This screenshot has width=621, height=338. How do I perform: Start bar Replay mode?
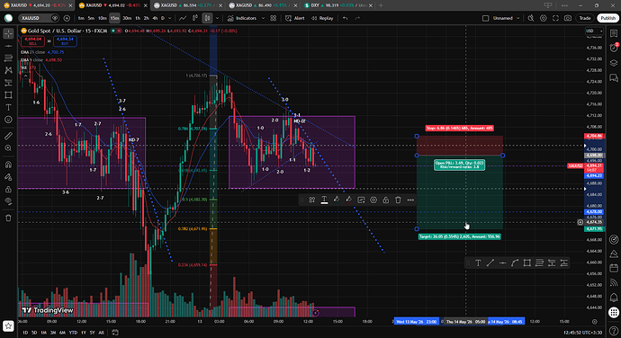322,18
